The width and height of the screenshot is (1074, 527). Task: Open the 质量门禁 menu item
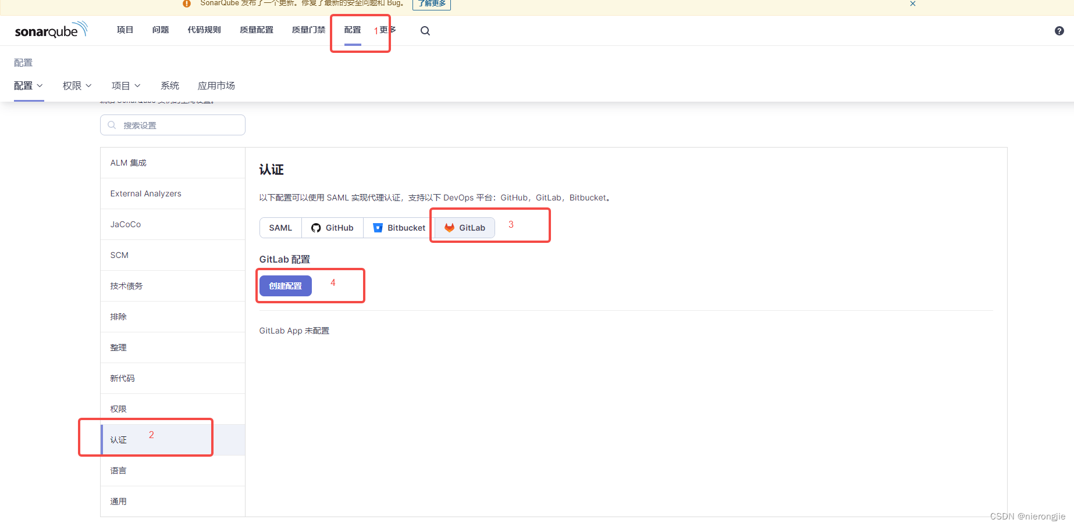pos(308,30)
